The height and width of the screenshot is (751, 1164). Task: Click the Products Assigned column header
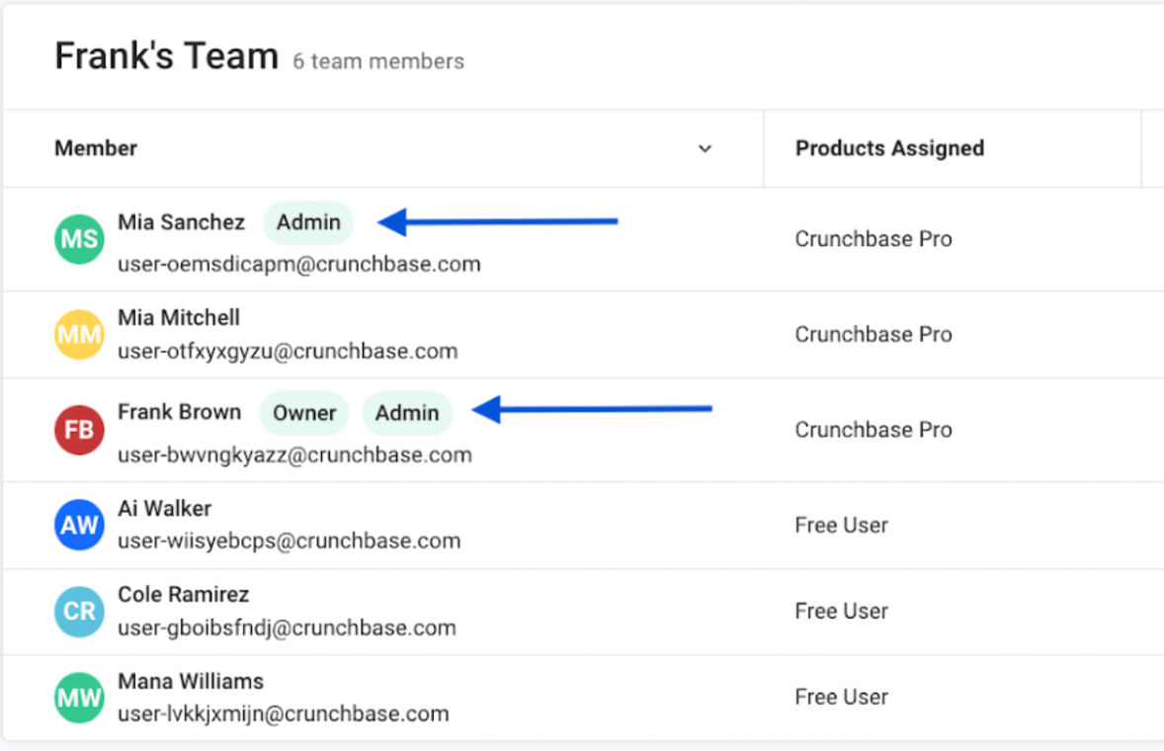953,148
